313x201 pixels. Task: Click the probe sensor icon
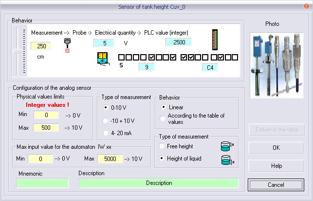pos(68,45)
